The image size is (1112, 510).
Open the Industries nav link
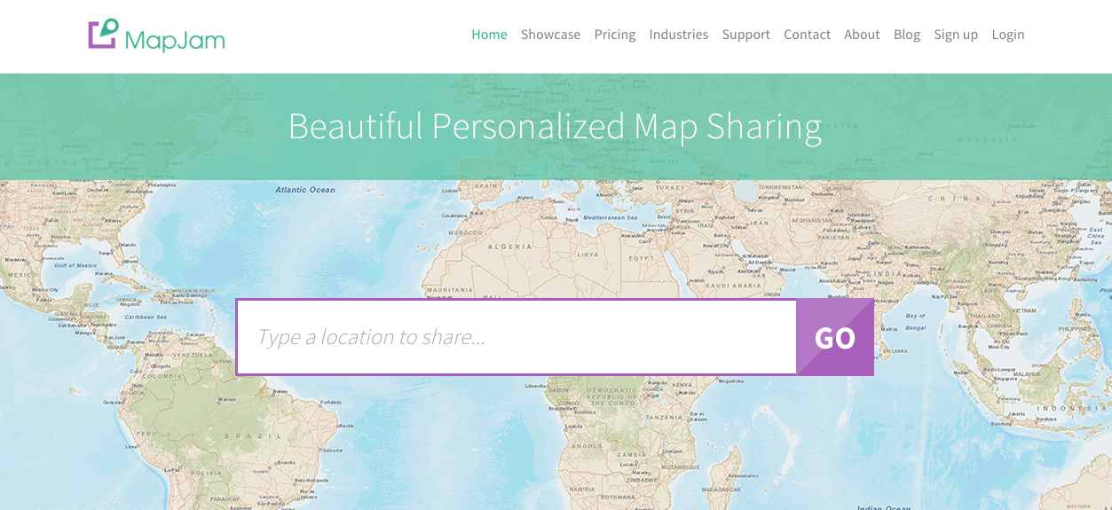pos(679,35)
